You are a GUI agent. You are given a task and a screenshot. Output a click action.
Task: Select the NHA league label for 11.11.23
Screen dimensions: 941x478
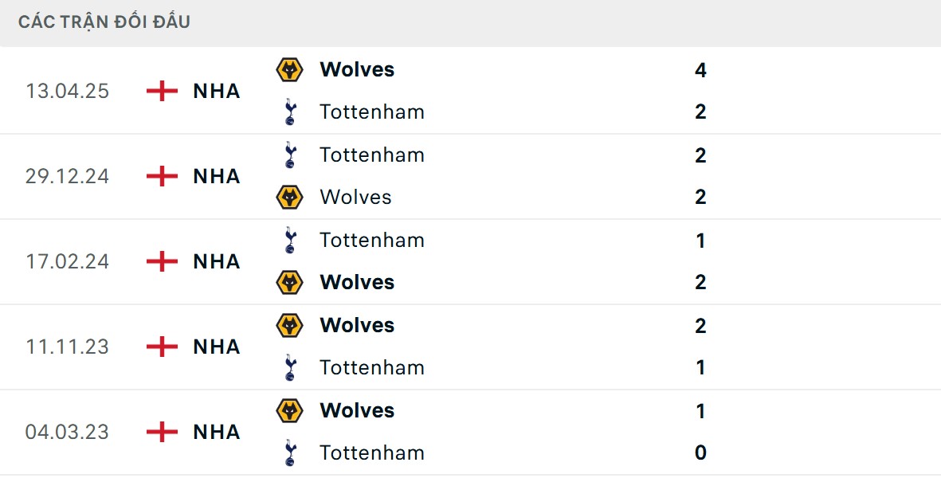click(x=217, y=347)
